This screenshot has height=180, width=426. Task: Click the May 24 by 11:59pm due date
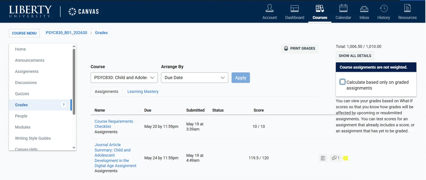(161, 158)
